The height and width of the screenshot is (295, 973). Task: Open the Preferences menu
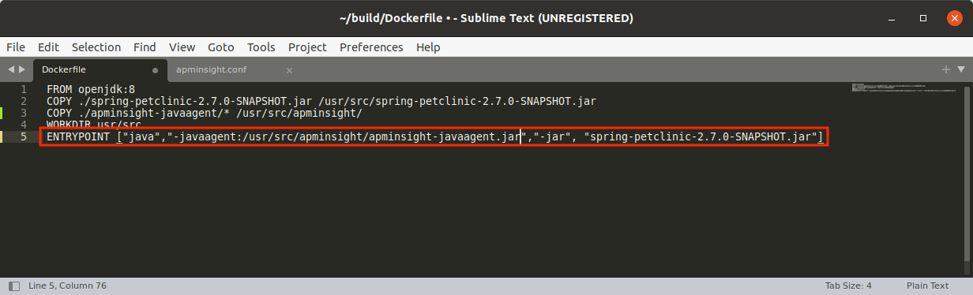click(377, 47)
